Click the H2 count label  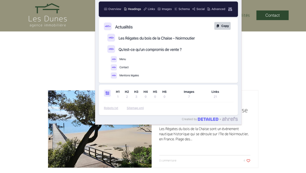point(127,92)
